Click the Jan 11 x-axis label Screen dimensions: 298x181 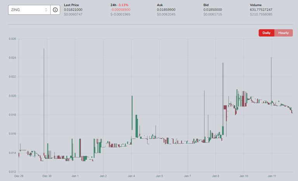(272, 176)
